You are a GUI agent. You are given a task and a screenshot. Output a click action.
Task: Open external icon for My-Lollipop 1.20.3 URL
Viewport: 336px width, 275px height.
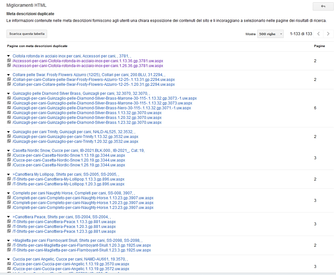coord(9,184)
